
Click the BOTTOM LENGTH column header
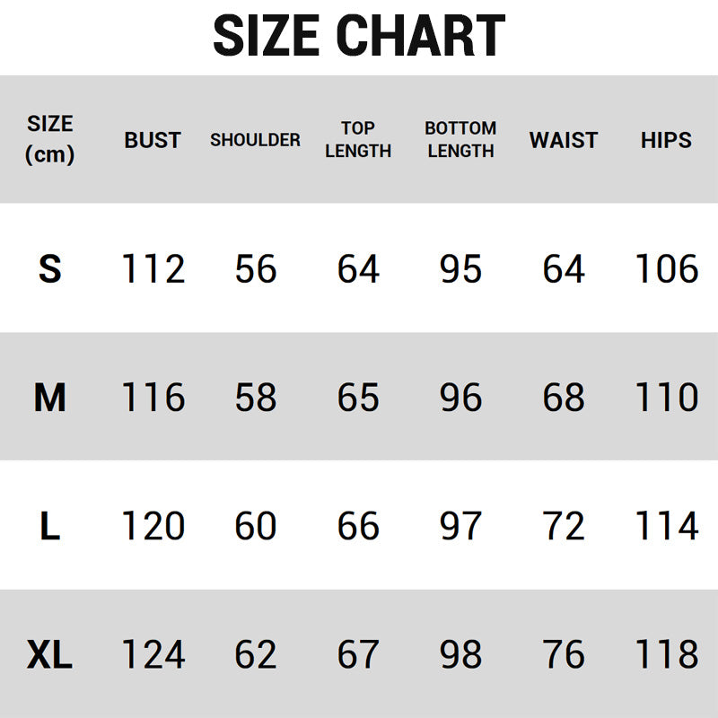[460, 139]
